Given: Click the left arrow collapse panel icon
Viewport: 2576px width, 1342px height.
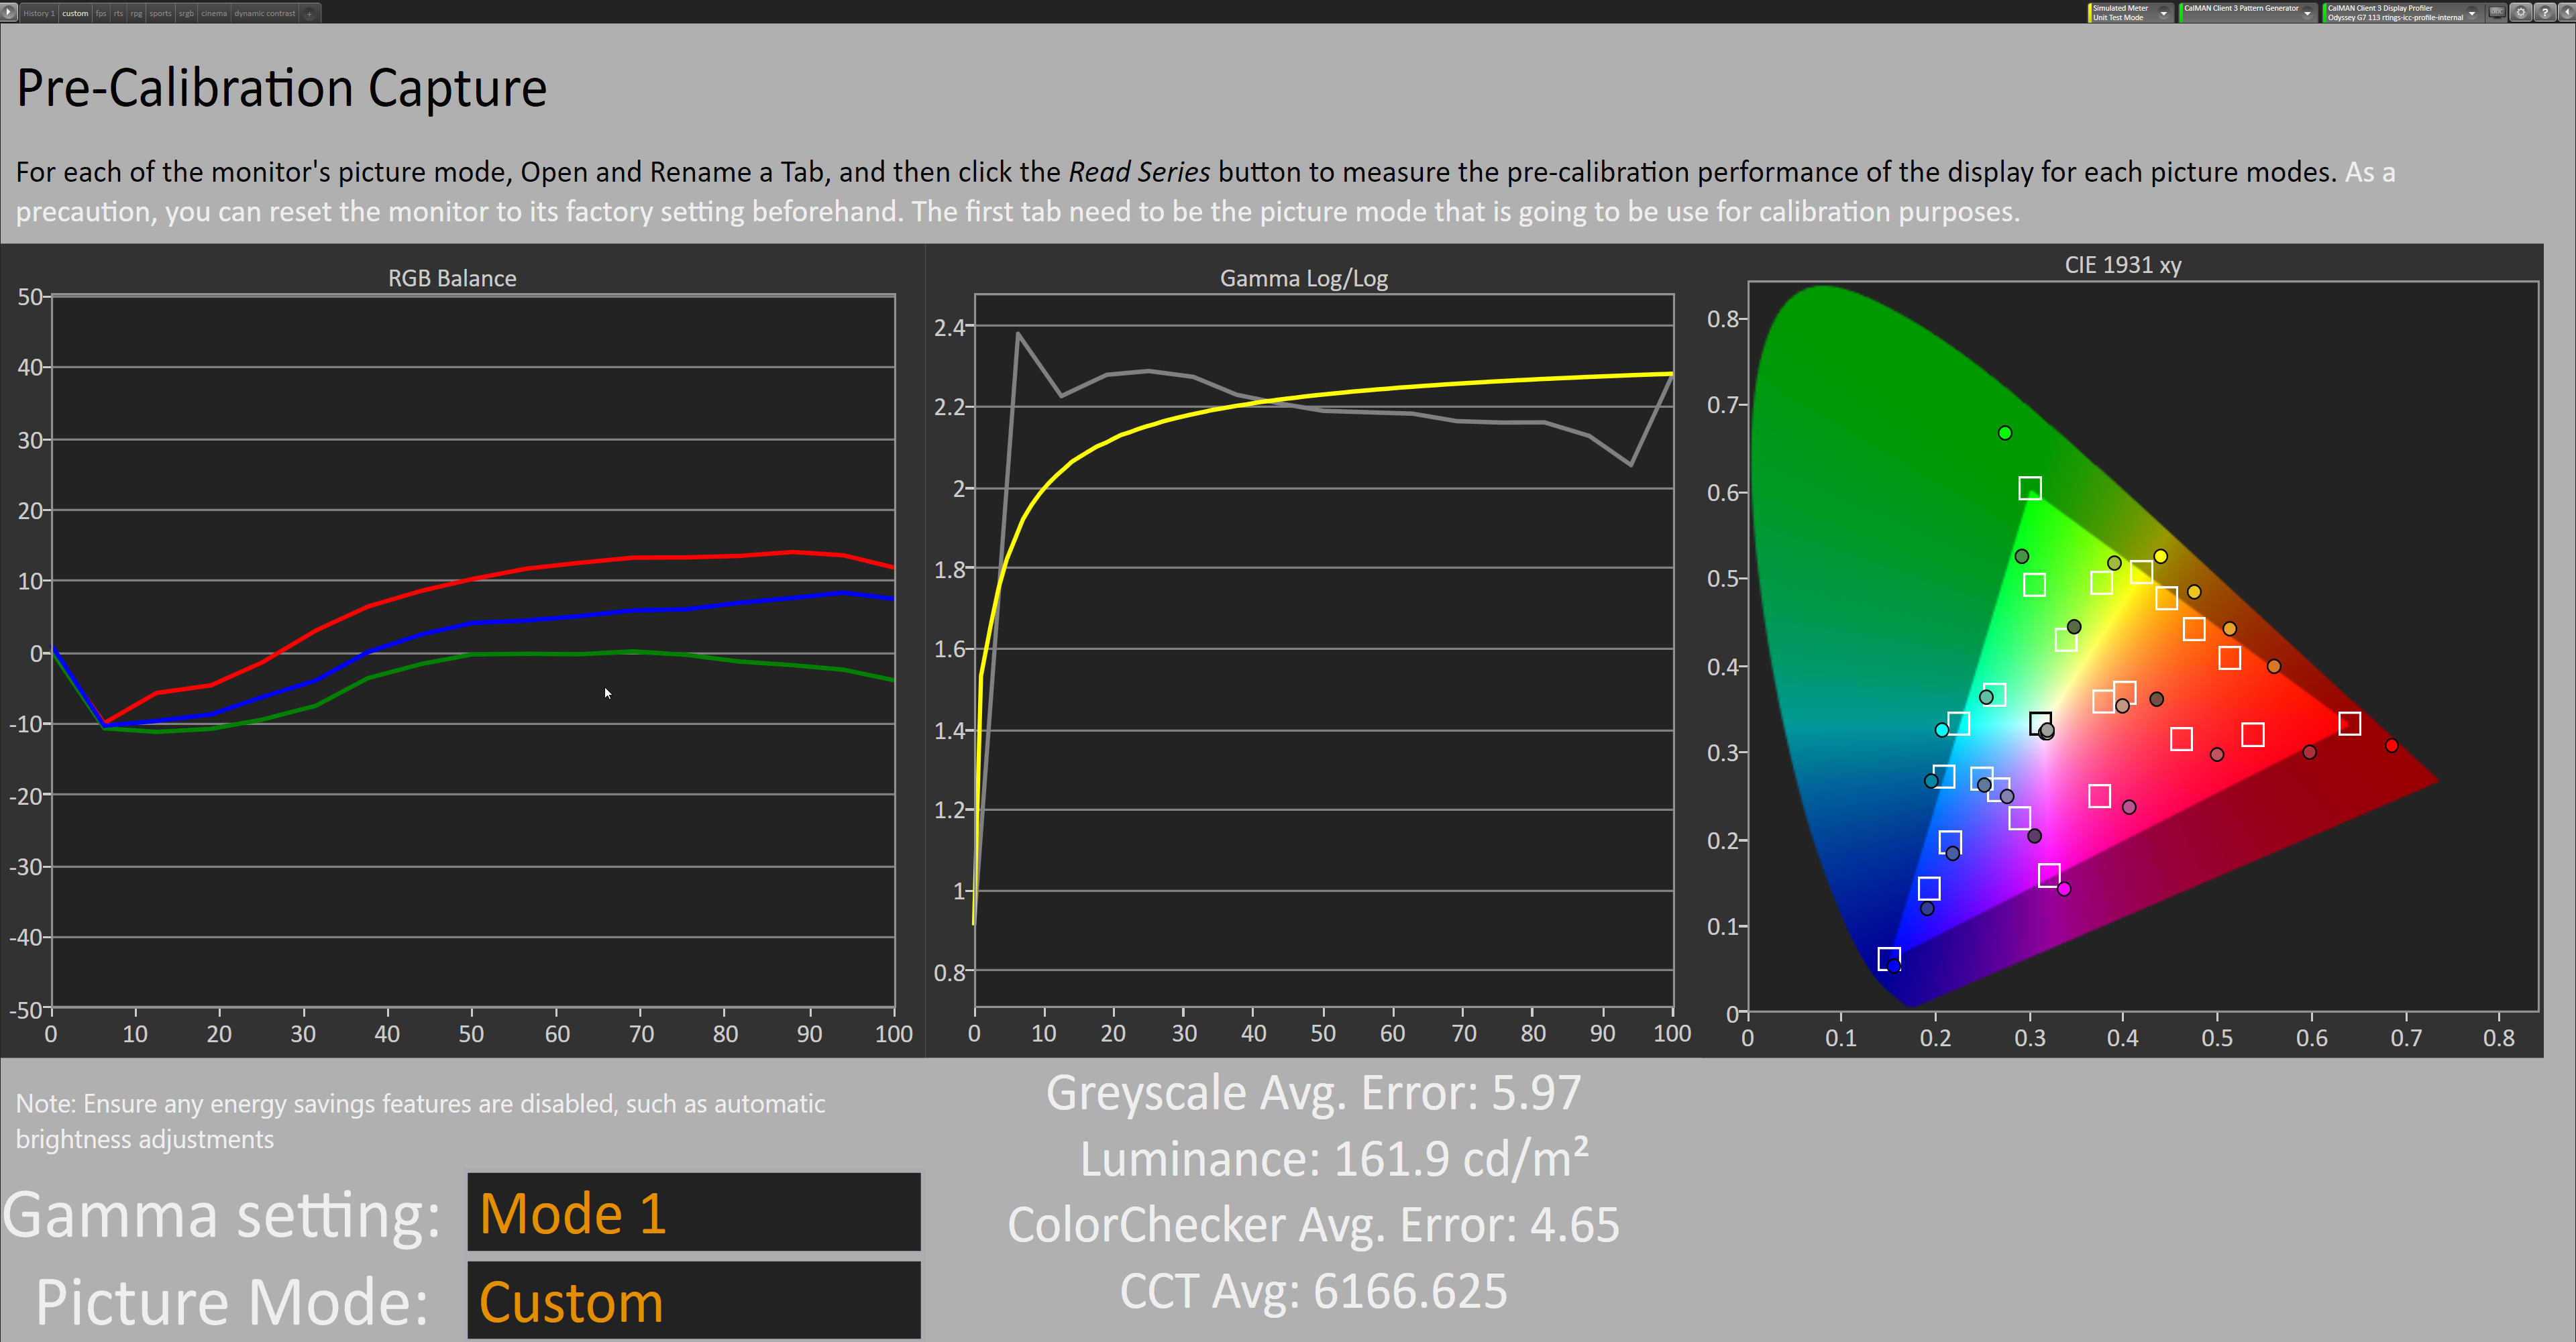Looking at the screenshot, I should click(2567, 13).
